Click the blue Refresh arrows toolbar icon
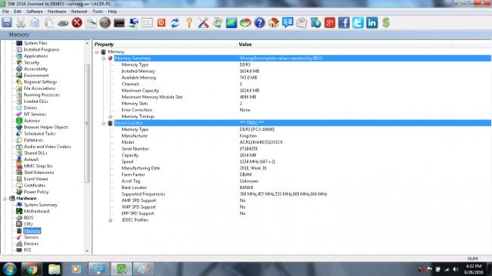This screenshot has height=276, width=492. coord(175,23)
